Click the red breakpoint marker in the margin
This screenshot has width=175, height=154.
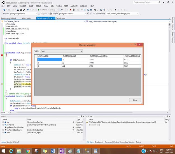(3, 55)
